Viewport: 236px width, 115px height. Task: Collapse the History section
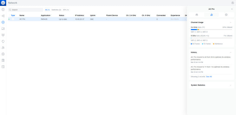click(x=231, y=52)
